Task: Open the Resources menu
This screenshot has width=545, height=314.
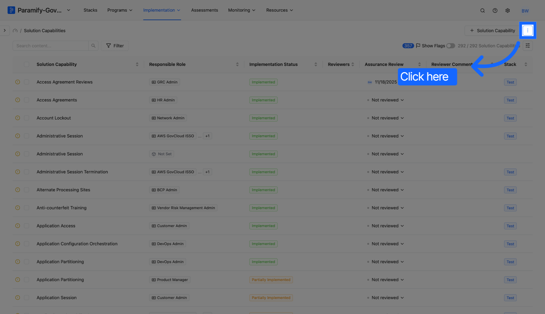Action: coord(280,10)
